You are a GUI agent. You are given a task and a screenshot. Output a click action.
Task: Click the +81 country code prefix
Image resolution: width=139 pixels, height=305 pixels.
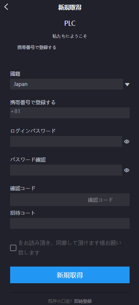pos(15,112)
